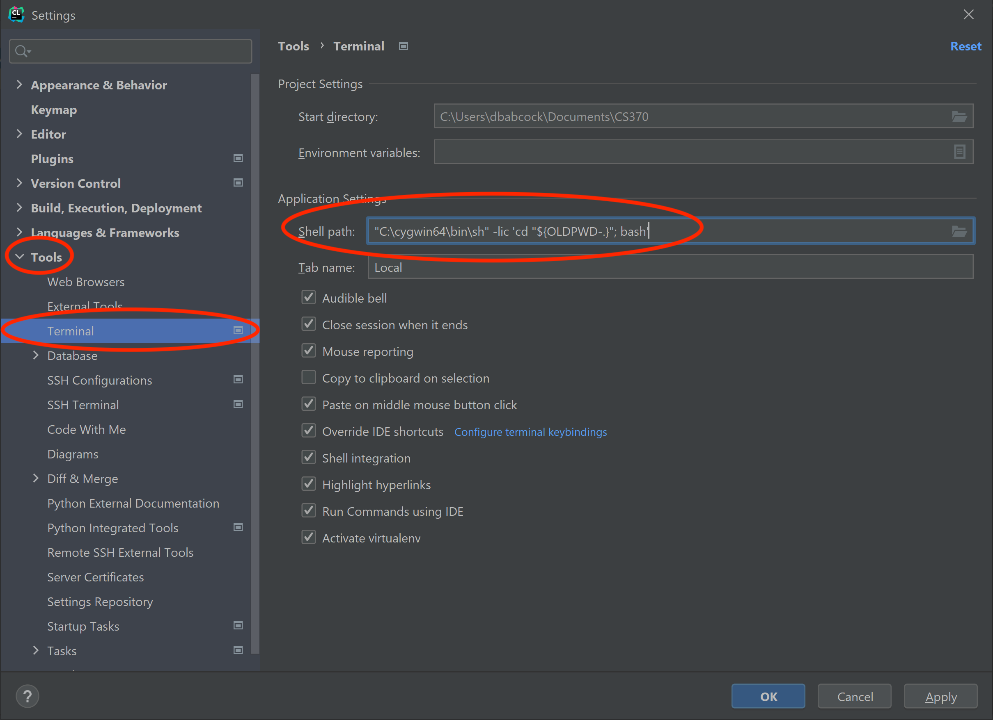Toggle Mouse reporting checkbox

coord(309,351)
